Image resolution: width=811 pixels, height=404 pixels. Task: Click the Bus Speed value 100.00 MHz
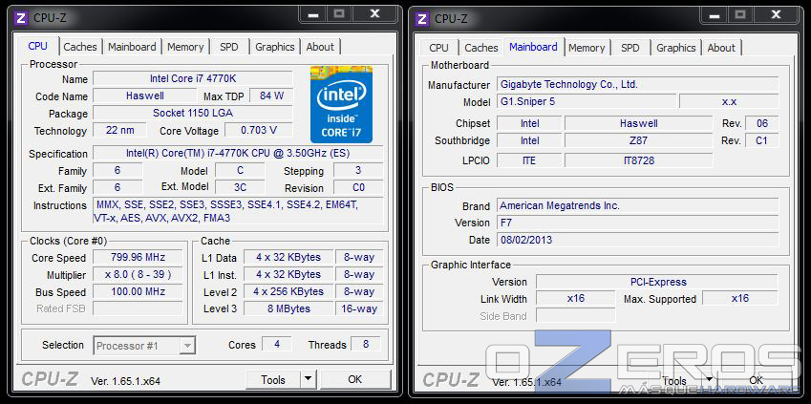[x=138, y=291]
